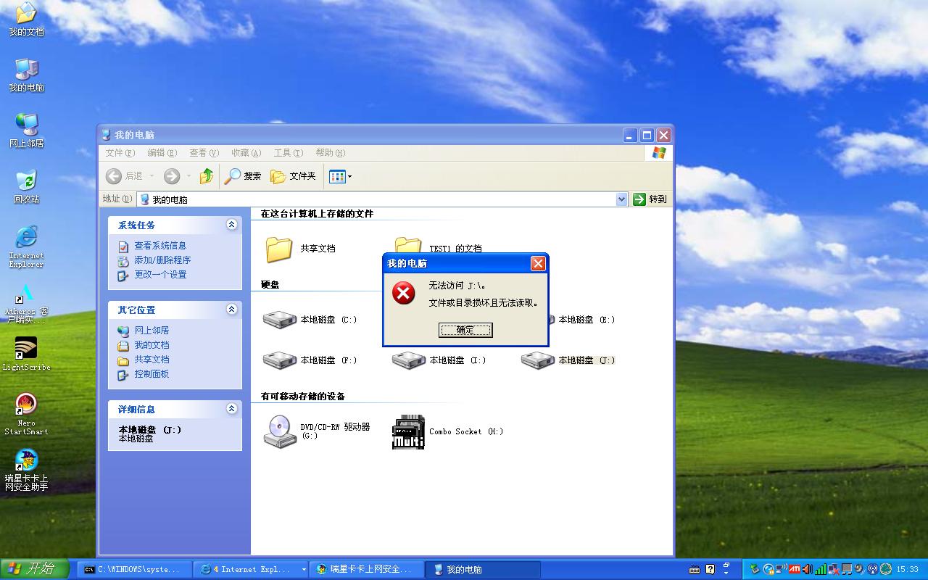This screenshot has width=928, height=580.
Task: Switch to C:\WINDOWS\syste... taskbar button
Action: coord(135,570)
